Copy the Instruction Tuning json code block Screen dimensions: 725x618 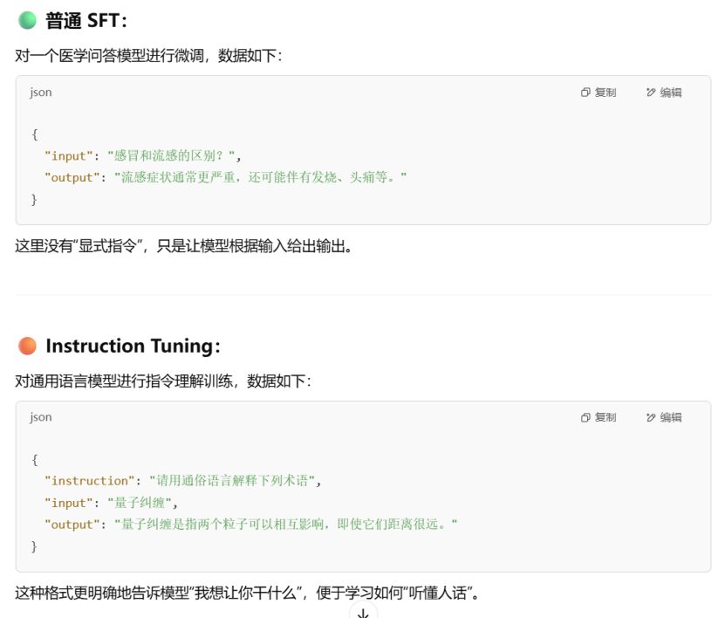pyautogui.click(x=598, y=417)
